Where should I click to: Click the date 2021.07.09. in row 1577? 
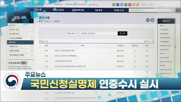click(120, 51)
